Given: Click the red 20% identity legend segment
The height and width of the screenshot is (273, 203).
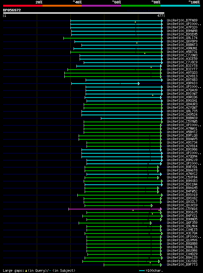Looking at the screenshot, I should (x=23, y=6).
